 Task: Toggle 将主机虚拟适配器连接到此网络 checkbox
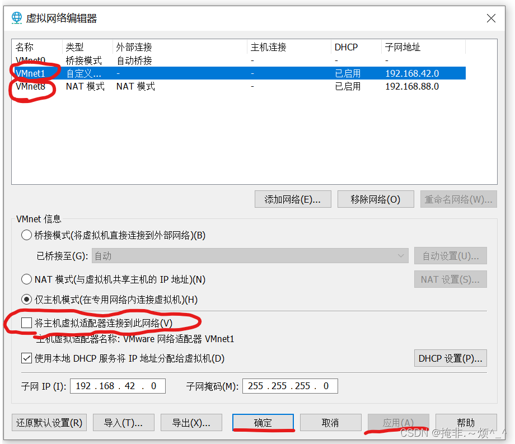tap(26, 323)
